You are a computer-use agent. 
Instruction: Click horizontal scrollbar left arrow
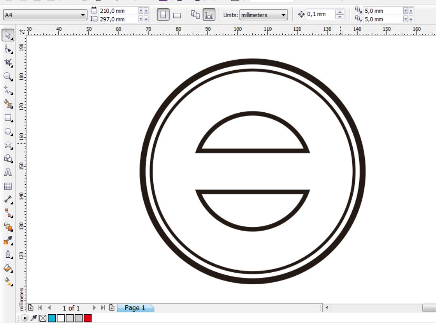tap(327, 308)
